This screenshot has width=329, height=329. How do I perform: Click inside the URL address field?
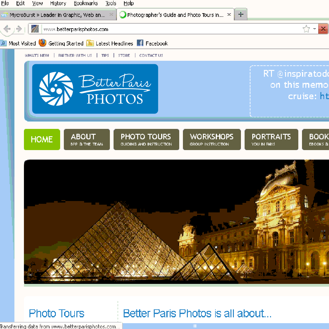169,29
